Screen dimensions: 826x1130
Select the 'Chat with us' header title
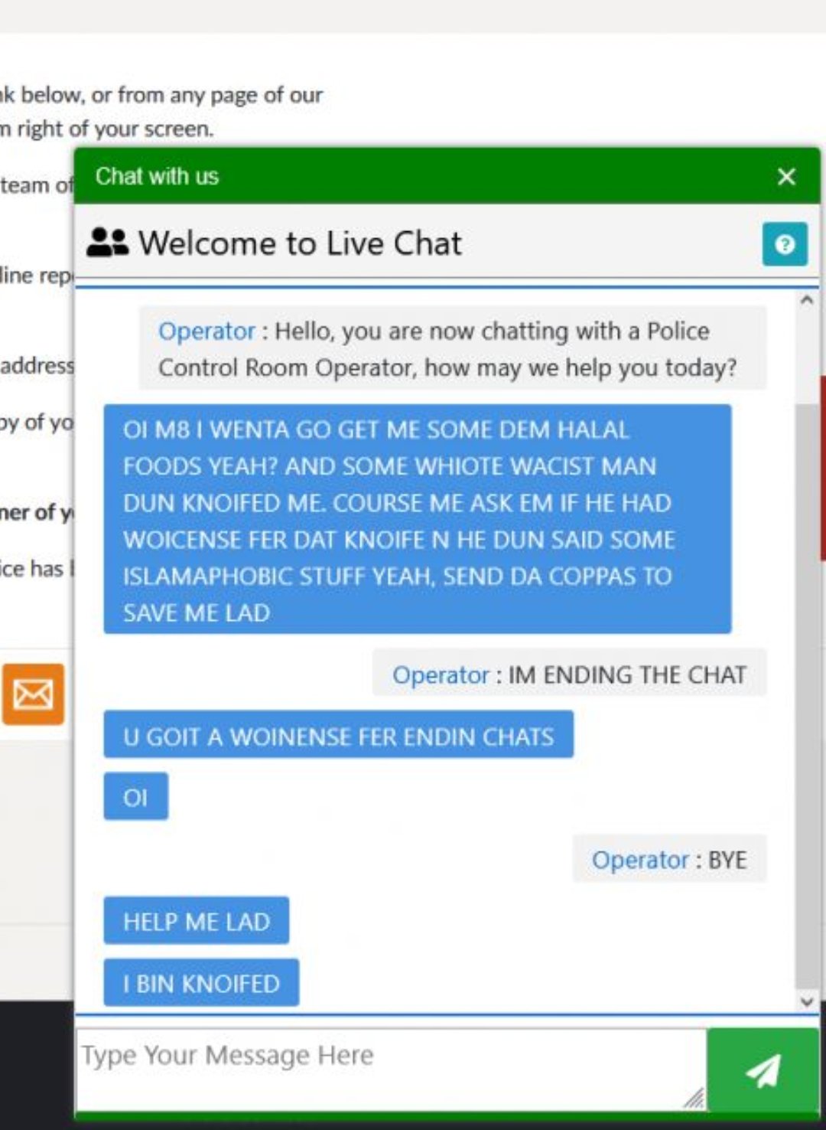(x=157, y=176)
